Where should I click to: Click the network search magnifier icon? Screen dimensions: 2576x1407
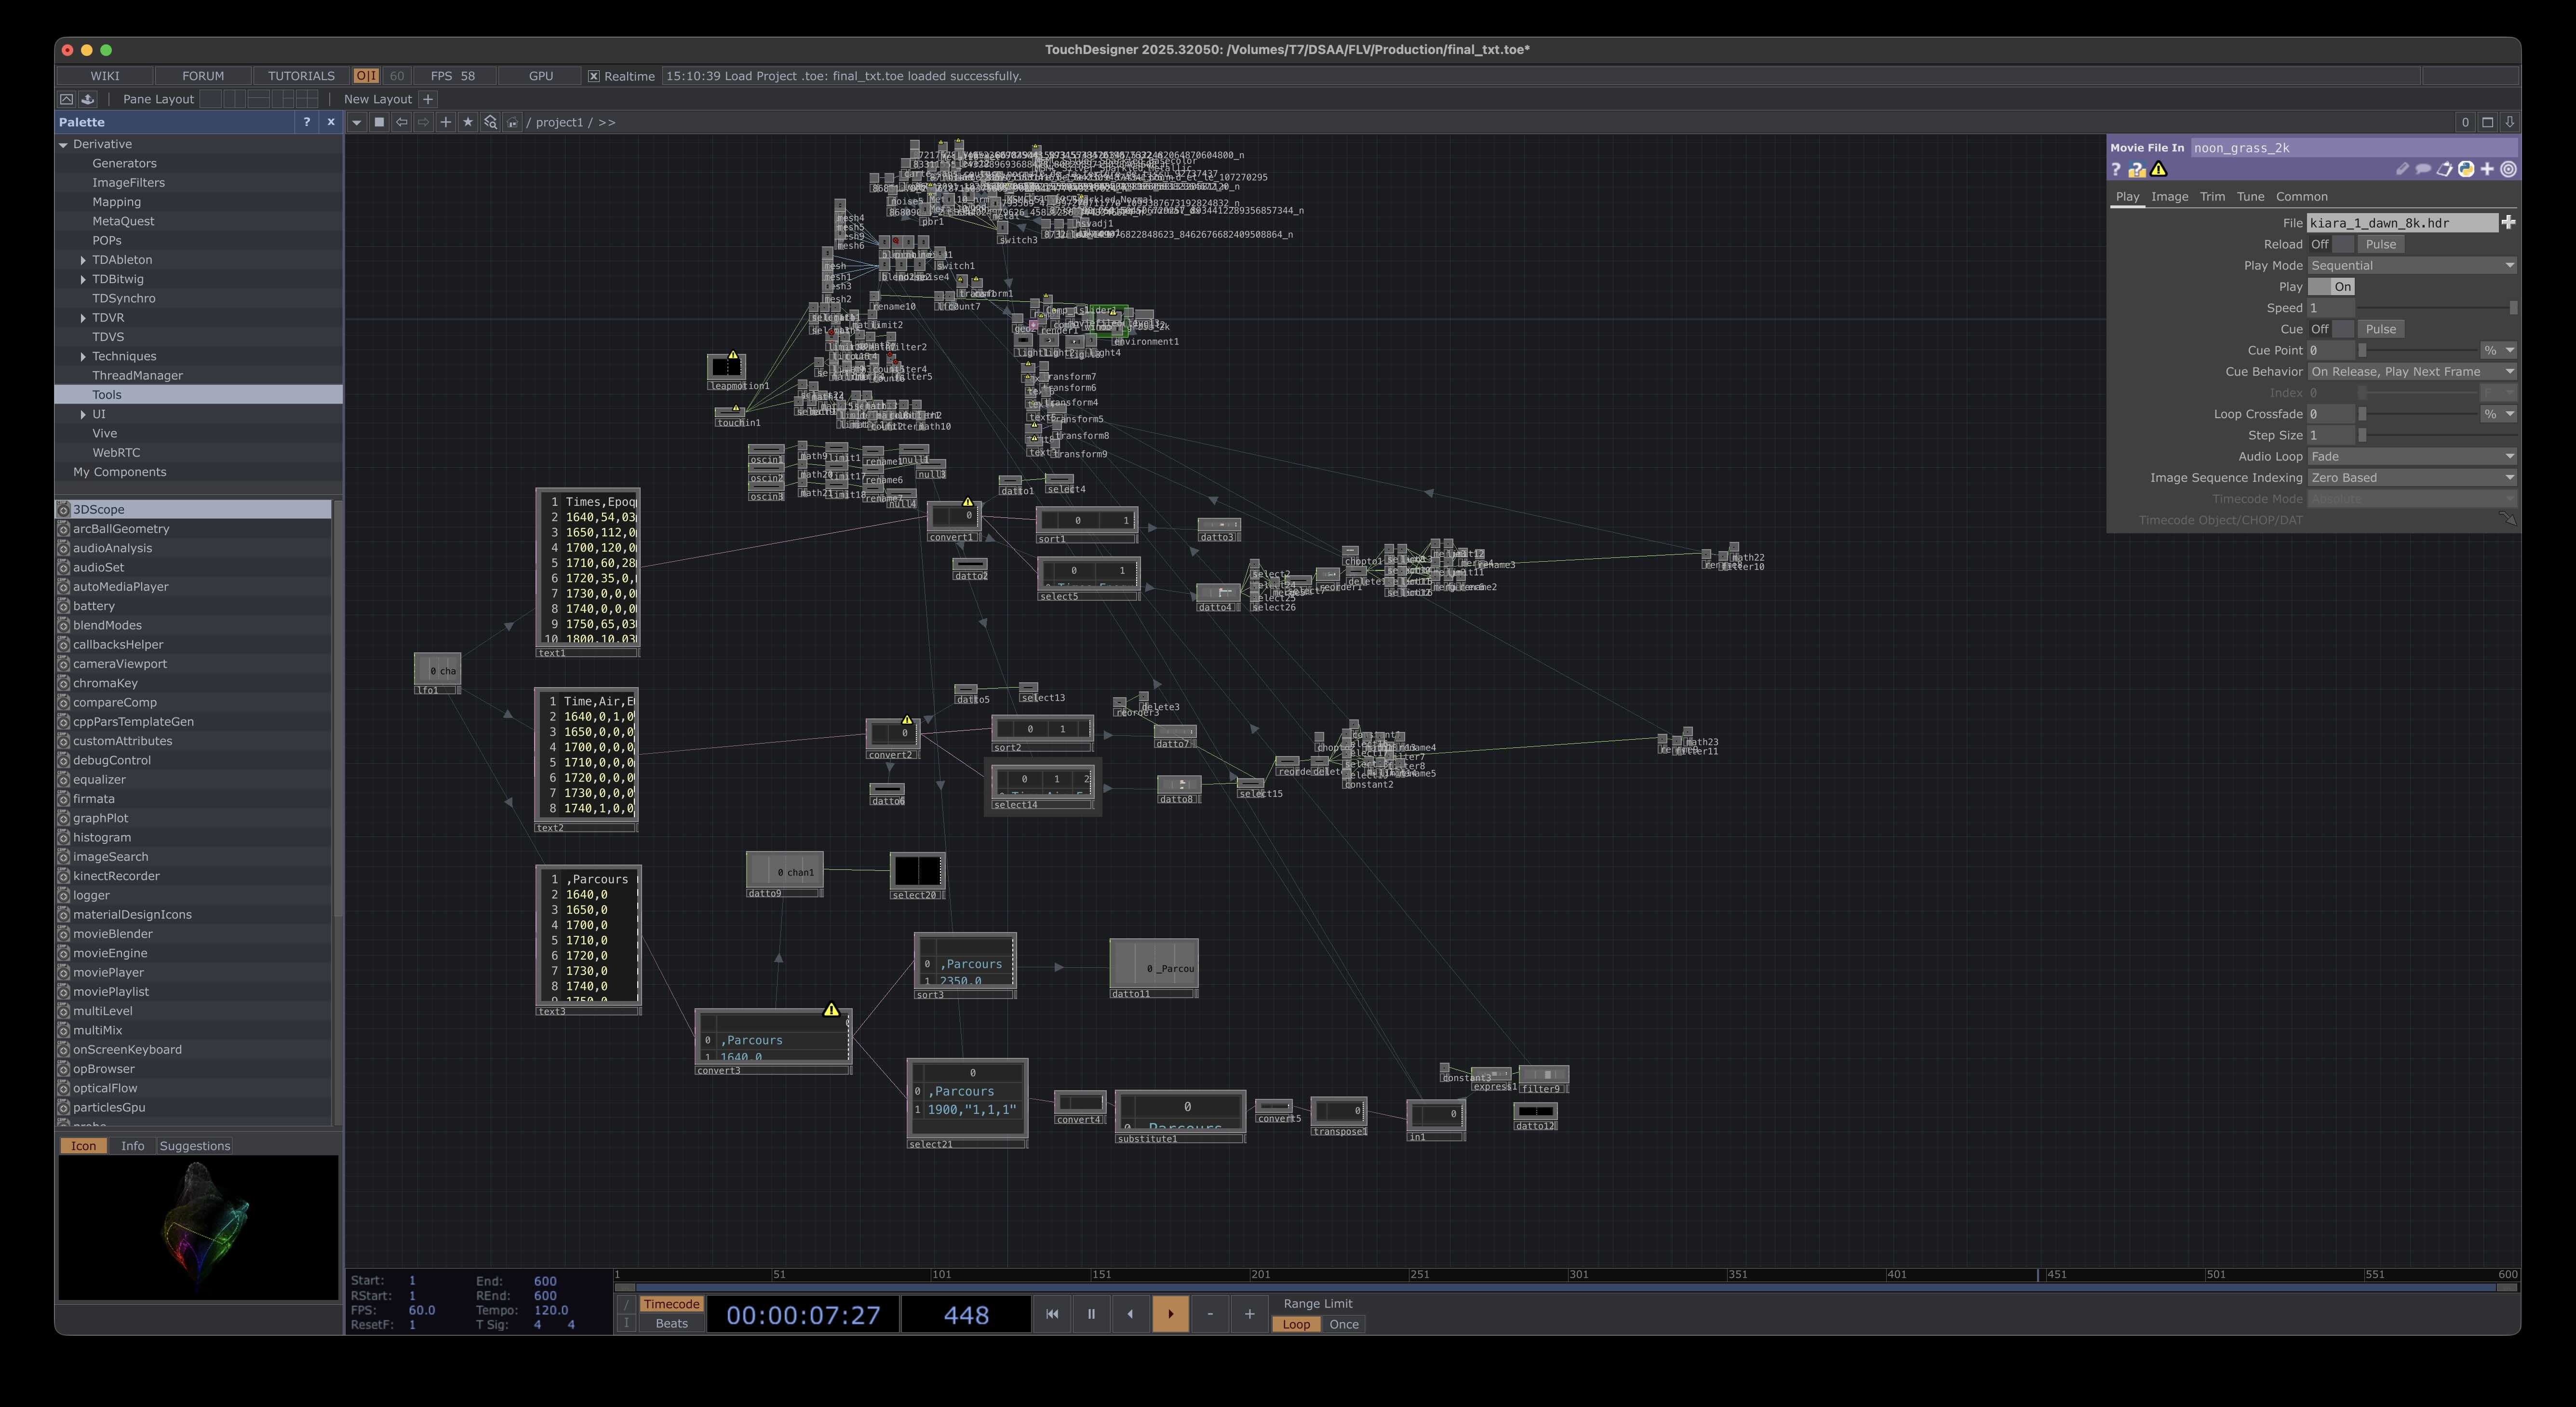click(x=490, y=122)
